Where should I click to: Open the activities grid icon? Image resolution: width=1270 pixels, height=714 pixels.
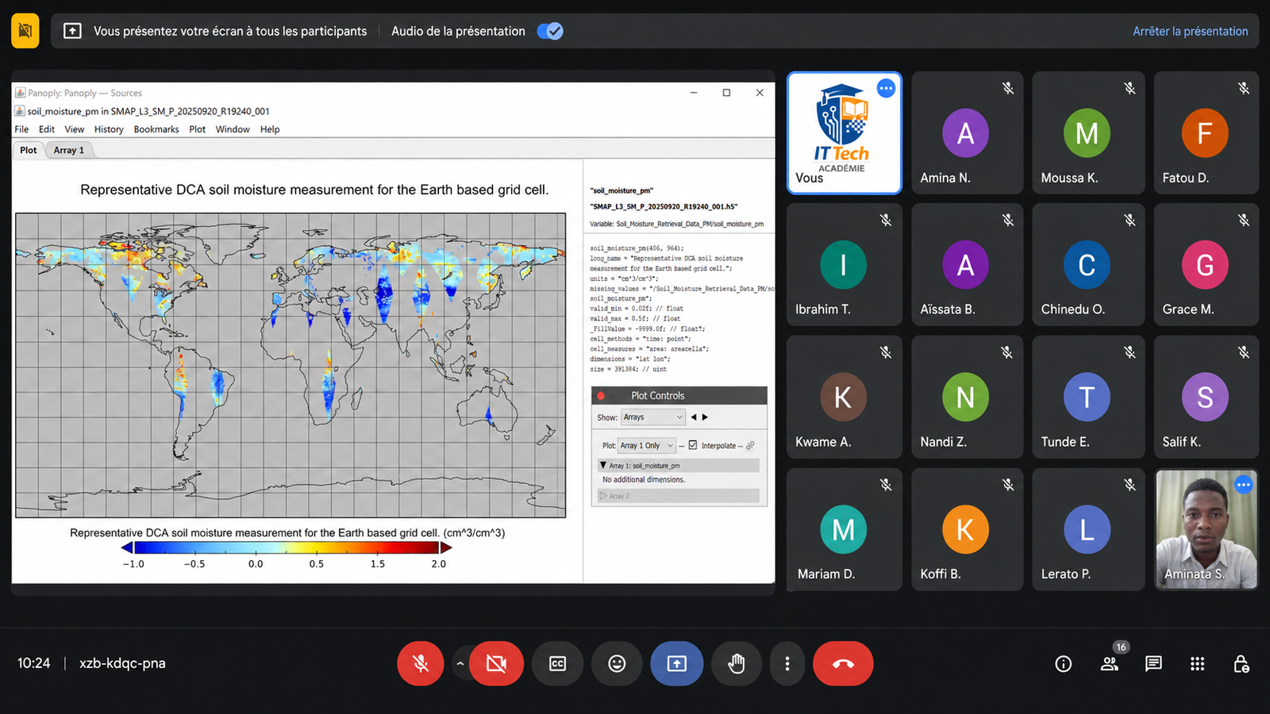[x=1198, y=664]
